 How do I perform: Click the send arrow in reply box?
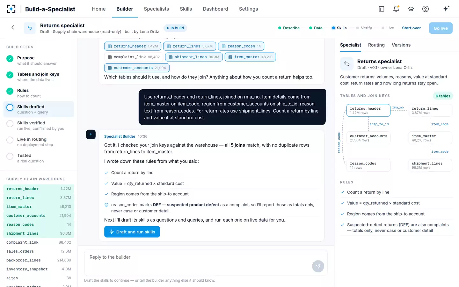(x=318, y=266)
